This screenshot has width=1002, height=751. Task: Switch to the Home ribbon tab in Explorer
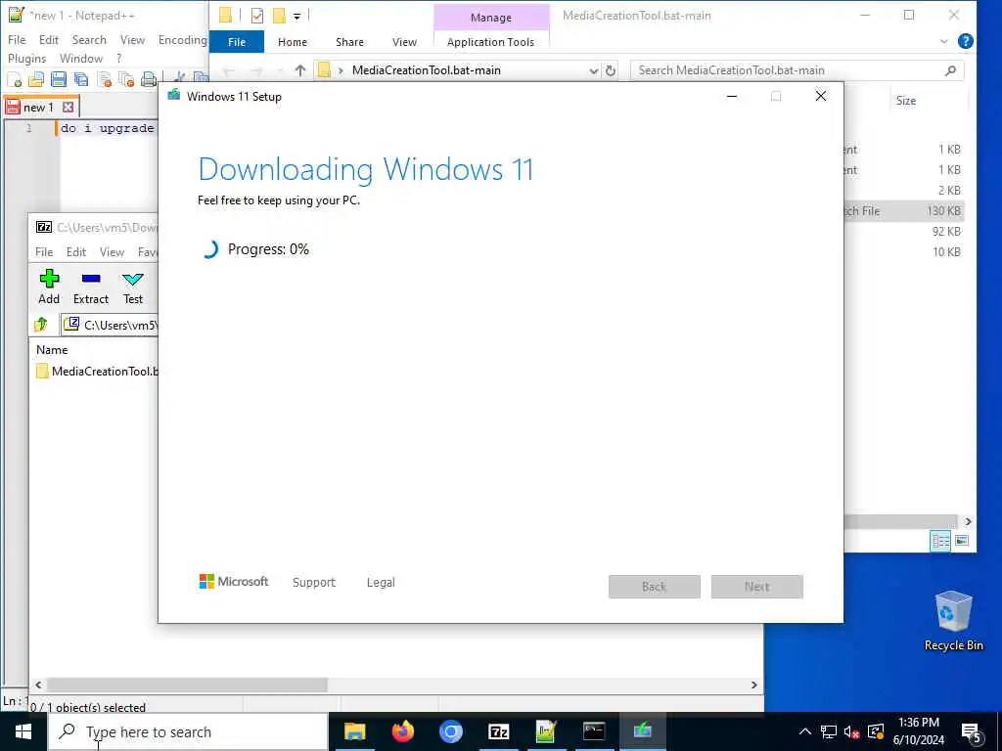[x=292, y=41]
